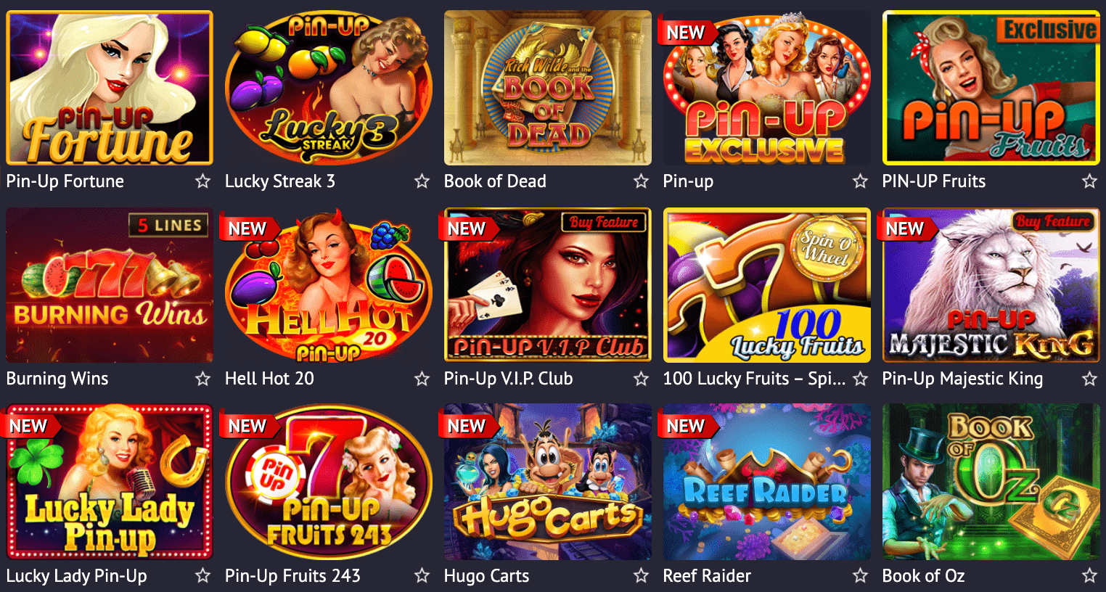Favorite 100 Lucky Fruits star icon
The image size is (1106, 592).
pos(860,379)
